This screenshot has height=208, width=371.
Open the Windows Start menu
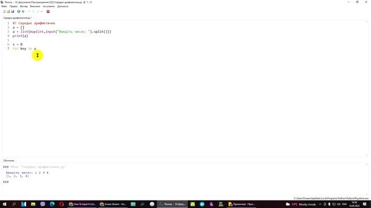pos(5,204)
